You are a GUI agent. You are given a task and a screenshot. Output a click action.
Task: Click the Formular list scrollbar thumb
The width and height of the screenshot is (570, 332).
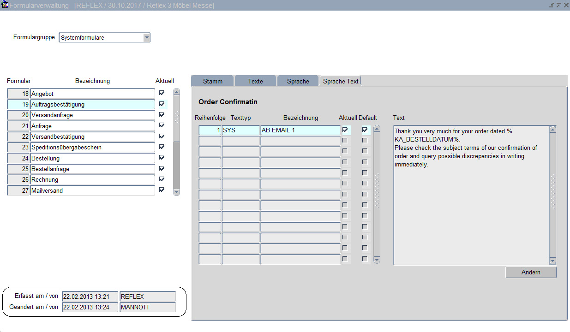pyautogui.click(x=176, y=118)
